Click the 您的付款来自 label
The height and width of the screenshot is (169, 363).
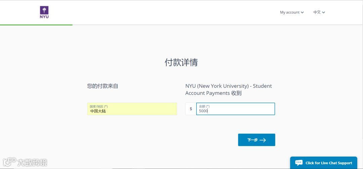pyautogui.click(x=103, y=86)
